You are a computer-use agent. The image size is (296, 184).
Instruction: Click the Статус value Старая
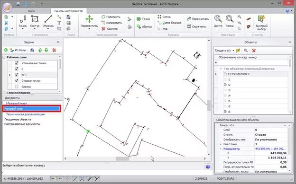point(260,135)
